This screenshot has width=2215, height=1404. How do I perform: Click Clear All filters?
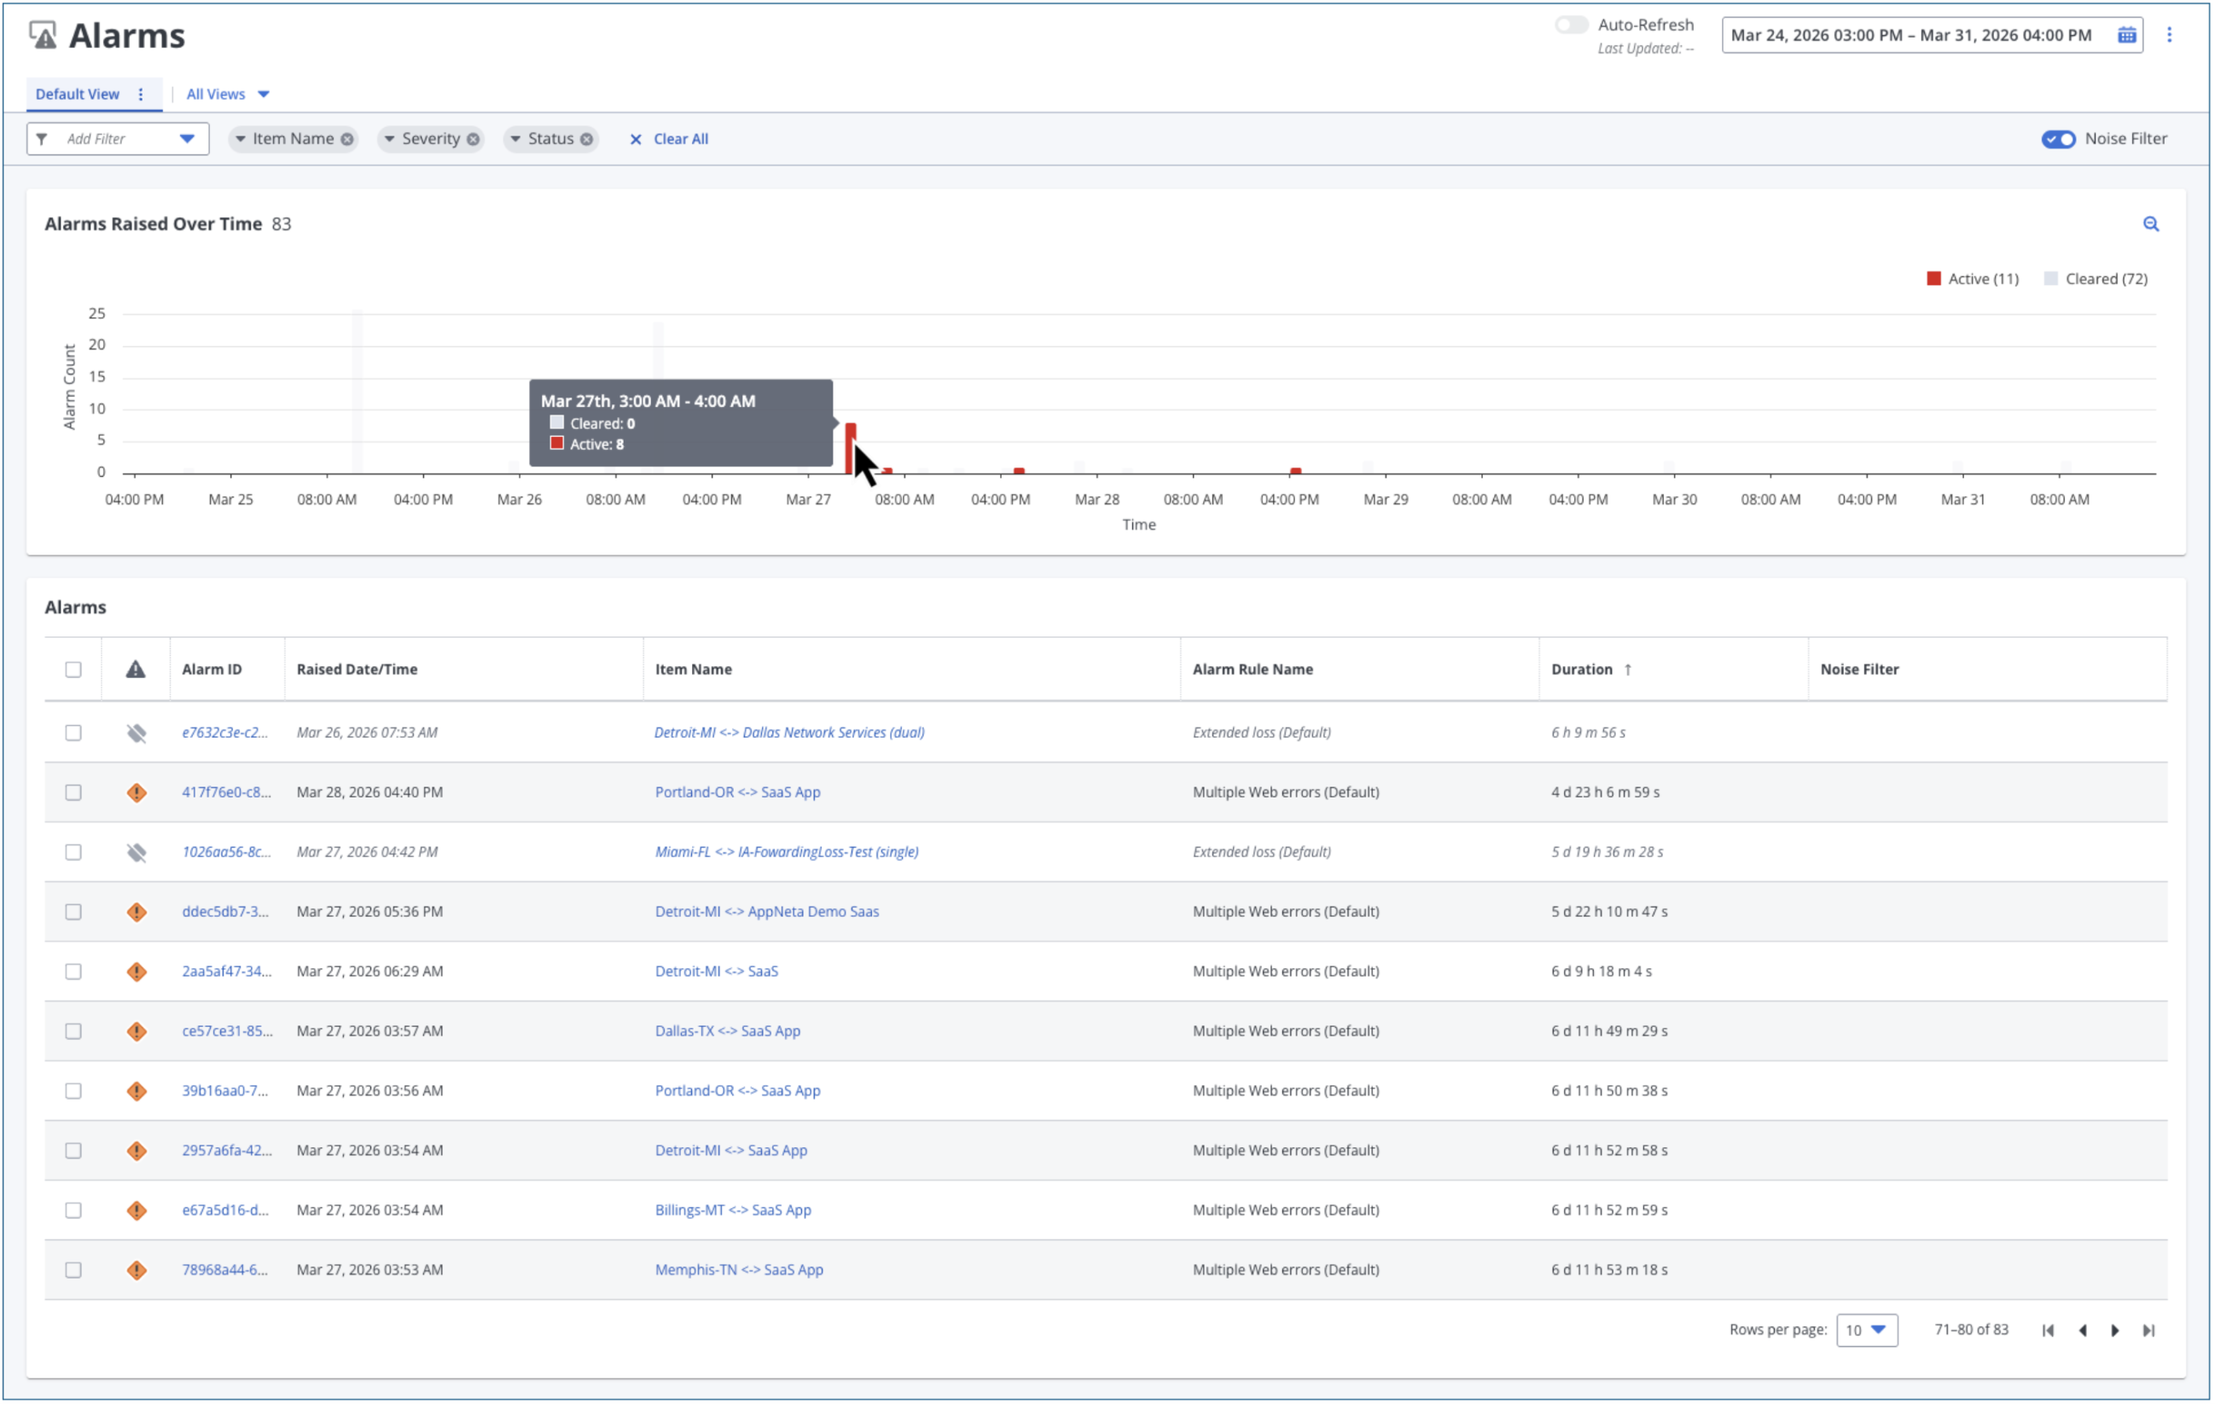tap(669, 139)
